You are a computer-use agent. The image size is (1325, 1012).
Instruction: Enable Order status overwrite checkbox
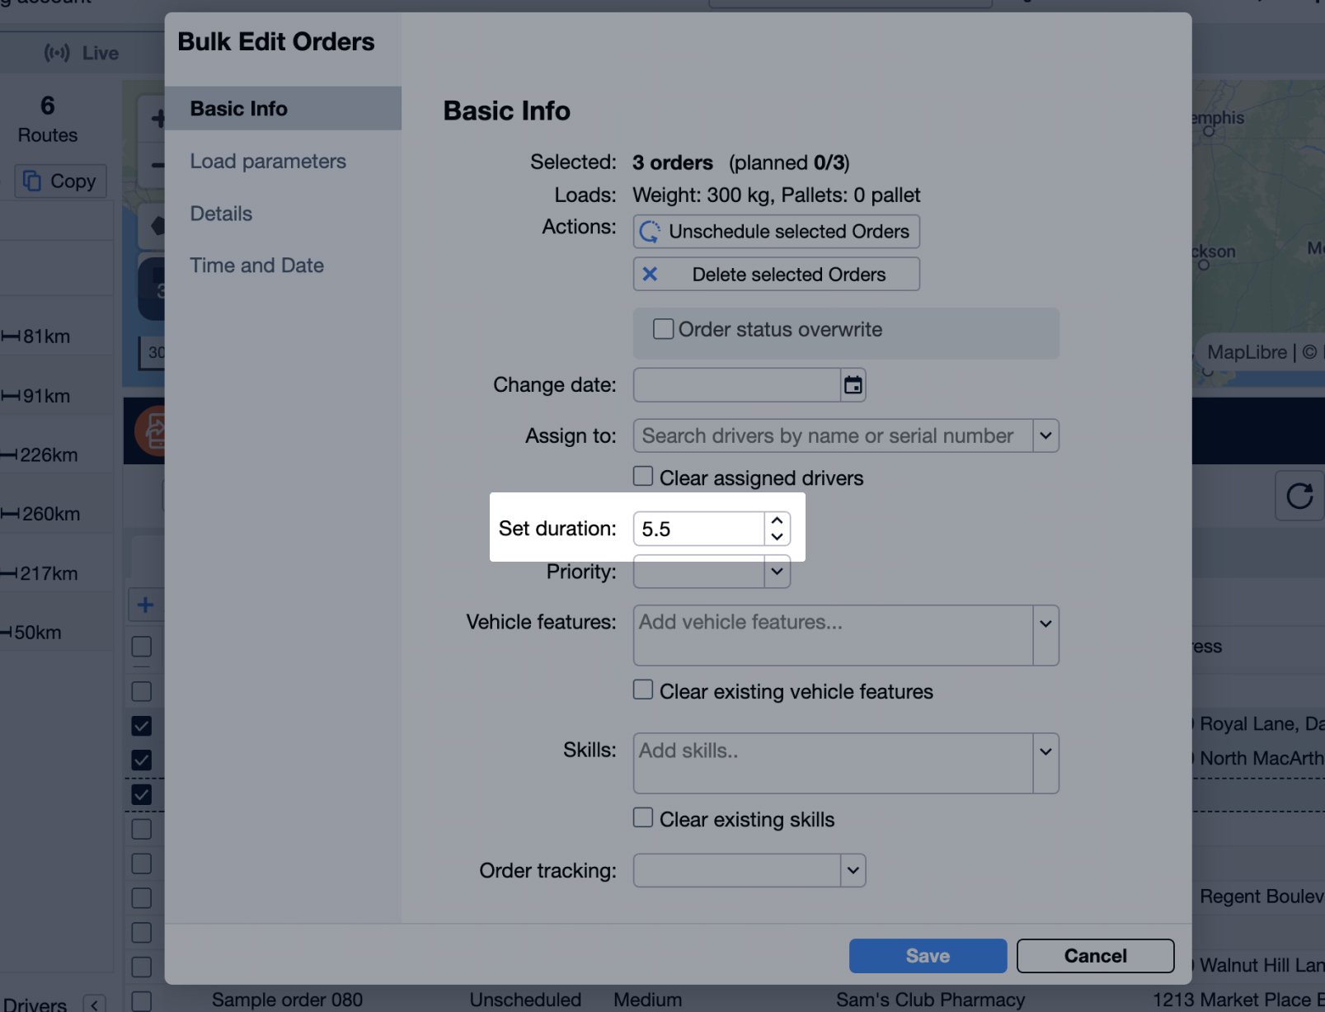(x=663, y=330)
